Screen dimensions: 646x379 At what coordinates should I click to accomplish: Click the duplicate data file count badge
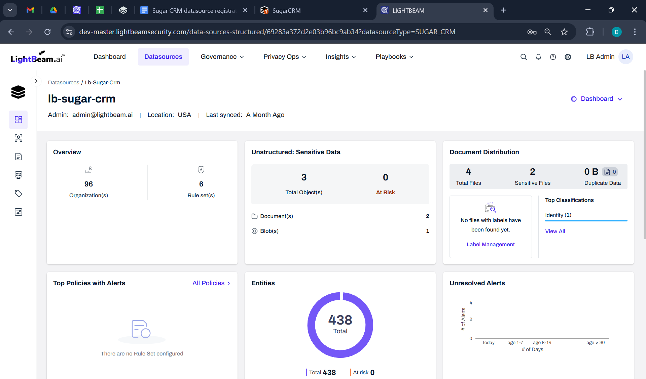[x=610, y=172]
